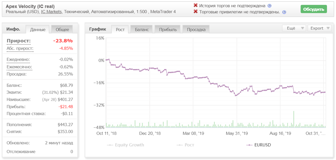336x160 pixels.
Task: Click the green Обсудить button
Action: (x=314, y=9)
